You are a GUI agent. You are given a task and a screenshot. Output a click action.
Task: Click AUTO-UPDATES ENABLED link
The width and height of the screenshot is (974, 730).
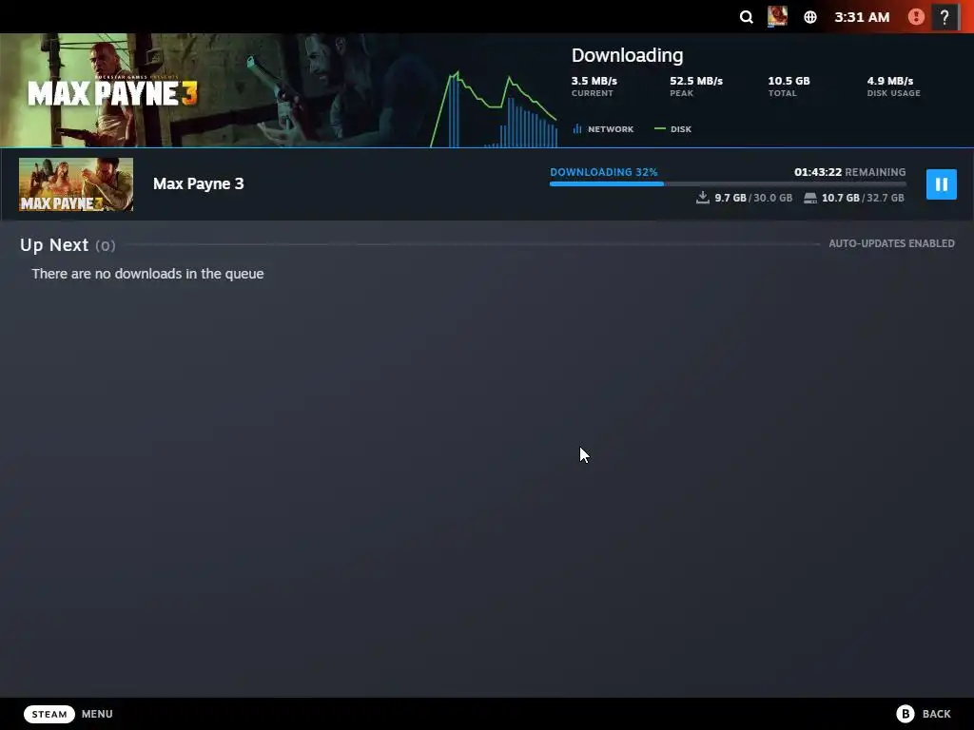pos(891,243)
